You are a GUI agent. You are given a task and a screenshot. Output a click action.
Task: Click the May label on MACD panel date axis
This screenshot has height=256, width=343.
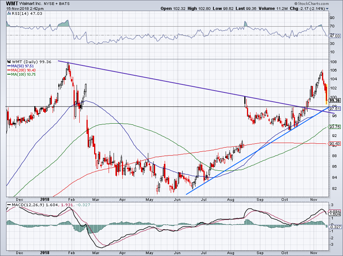149,253
